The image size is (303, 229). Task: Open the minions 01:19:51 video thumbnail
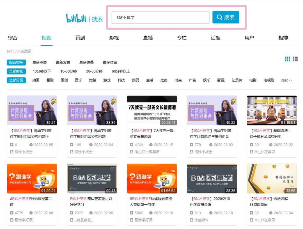tap(272, 111)
